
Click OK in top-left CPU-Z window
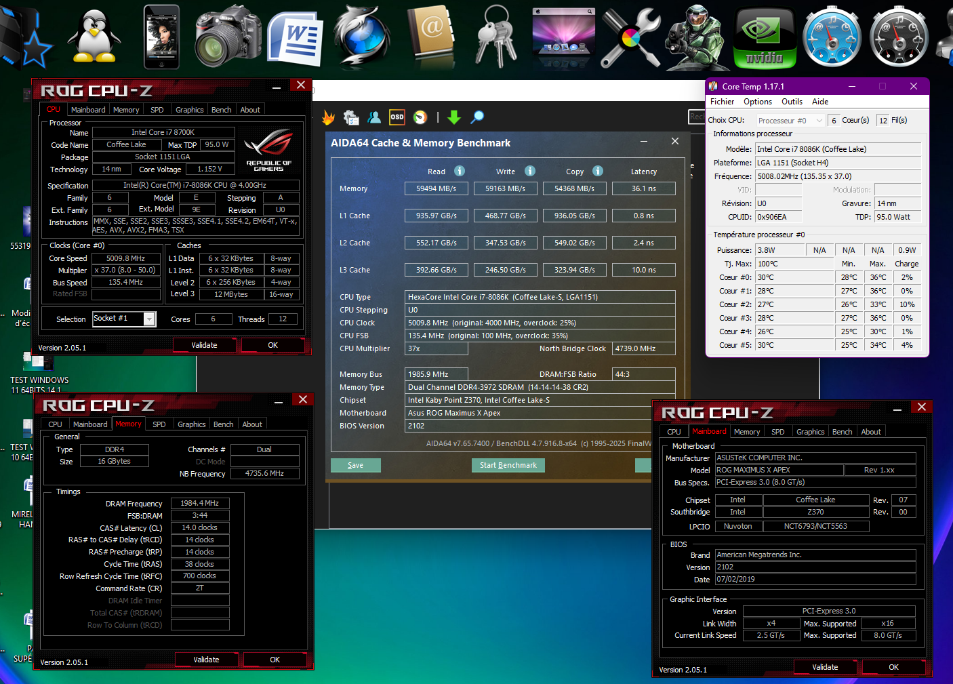(273, 345)
